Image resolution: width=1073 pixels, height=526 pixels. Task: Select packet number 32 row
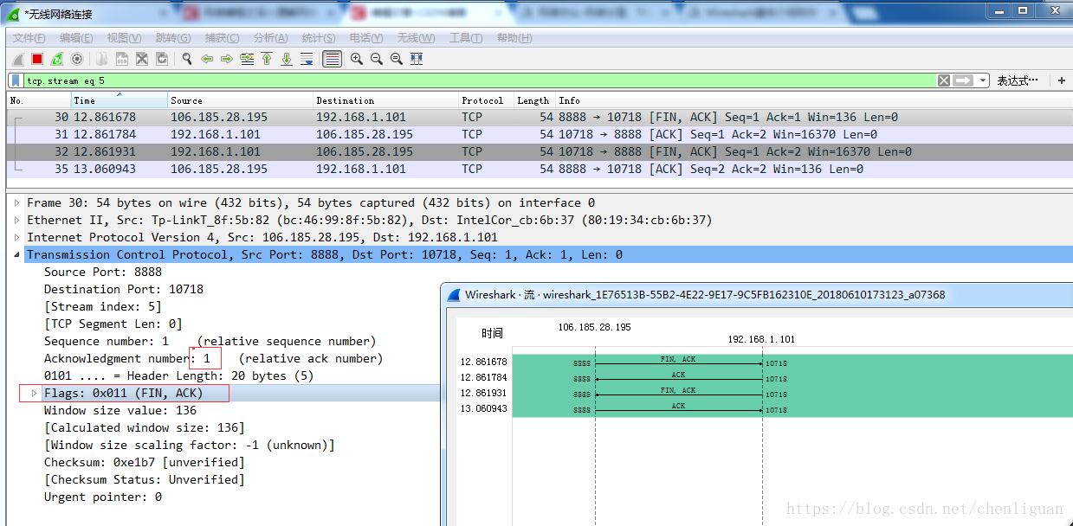tap(539, 151)
